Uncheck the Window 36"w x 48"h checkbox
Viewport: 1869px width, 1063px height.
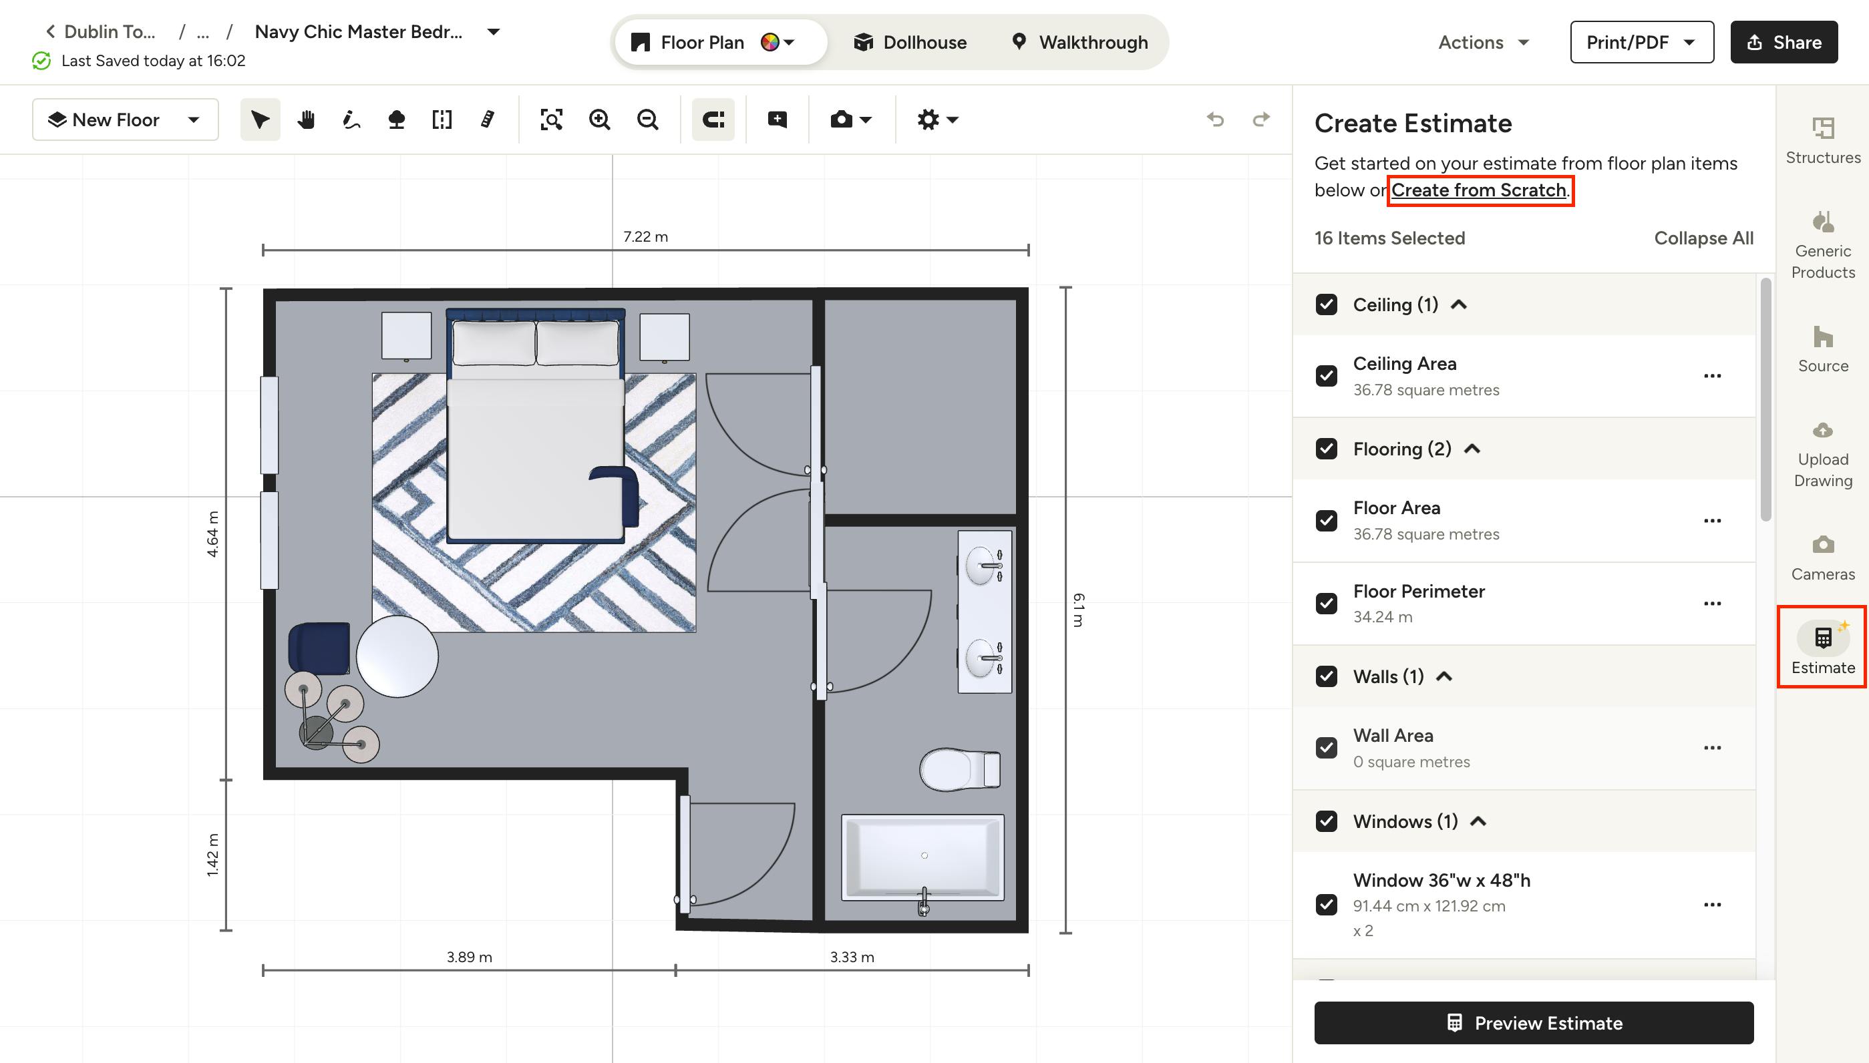[x=1327, y=905]
